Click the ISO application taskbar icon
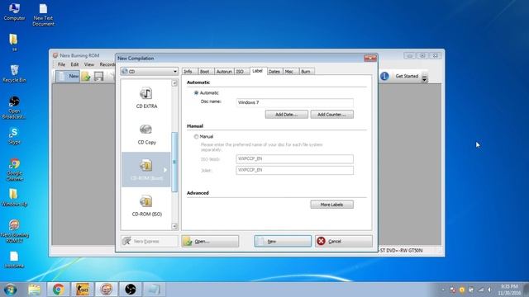The width and height of the screenshot is (529, 297). pos(83,290)
